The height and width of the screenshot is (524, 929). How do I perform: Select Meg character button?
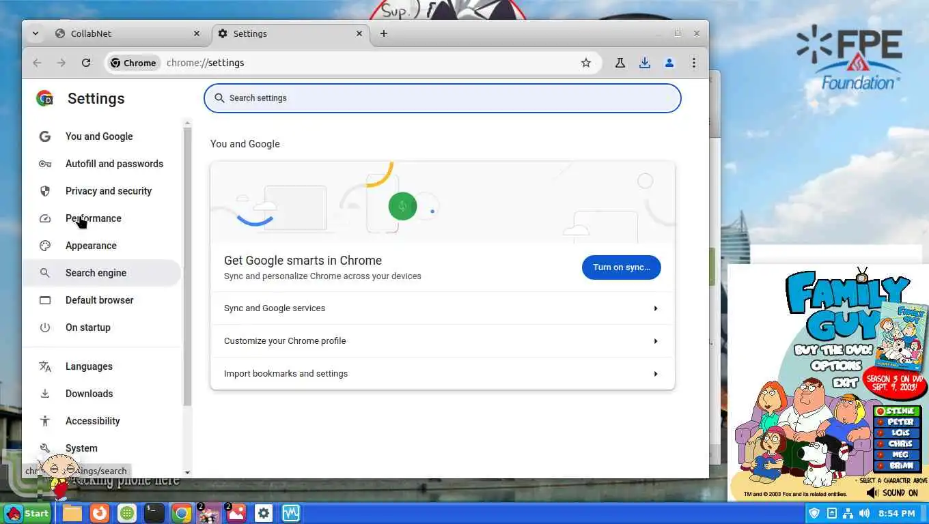(898, 455)
